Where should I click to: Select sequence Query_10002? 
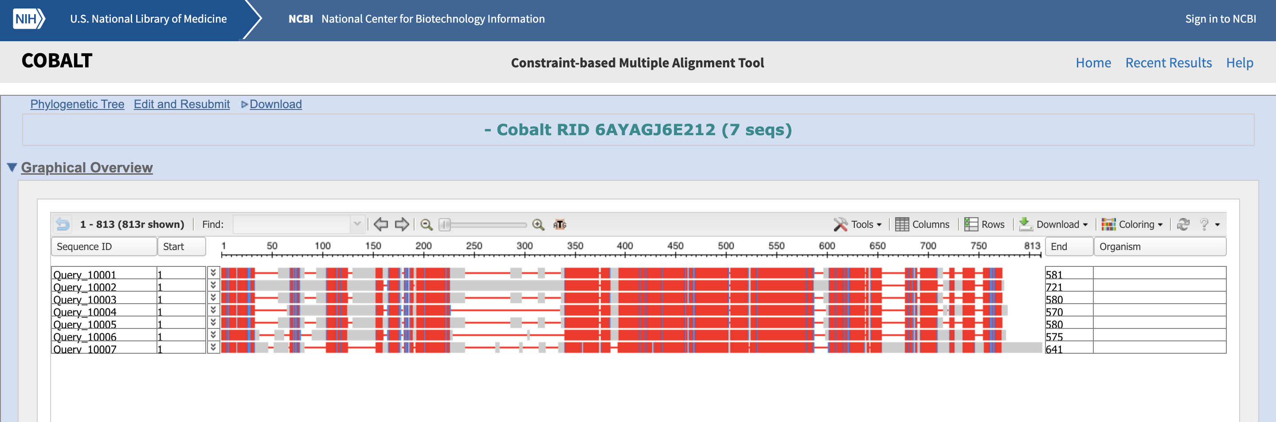click(85, 287)
